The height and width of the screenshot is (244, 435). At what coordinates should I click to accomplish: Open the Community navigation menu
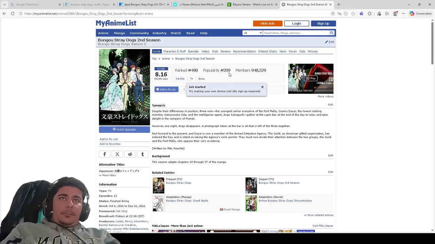coord(139,33)
